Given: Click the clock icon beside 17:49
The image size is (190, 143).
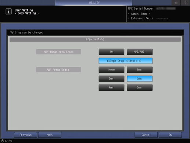Looking at the screenshot, I should [2, 141].
